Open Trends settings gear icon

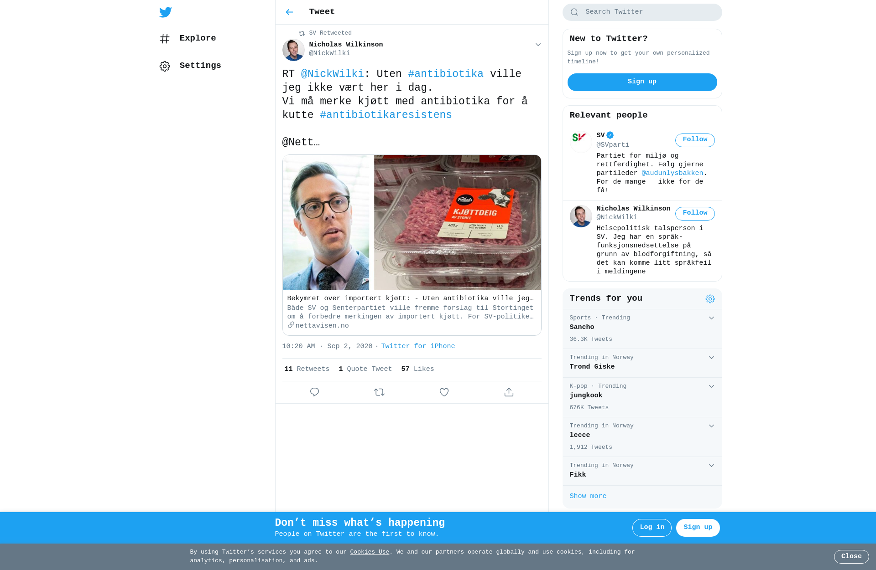pyautogui.click(x=710, y=299)
